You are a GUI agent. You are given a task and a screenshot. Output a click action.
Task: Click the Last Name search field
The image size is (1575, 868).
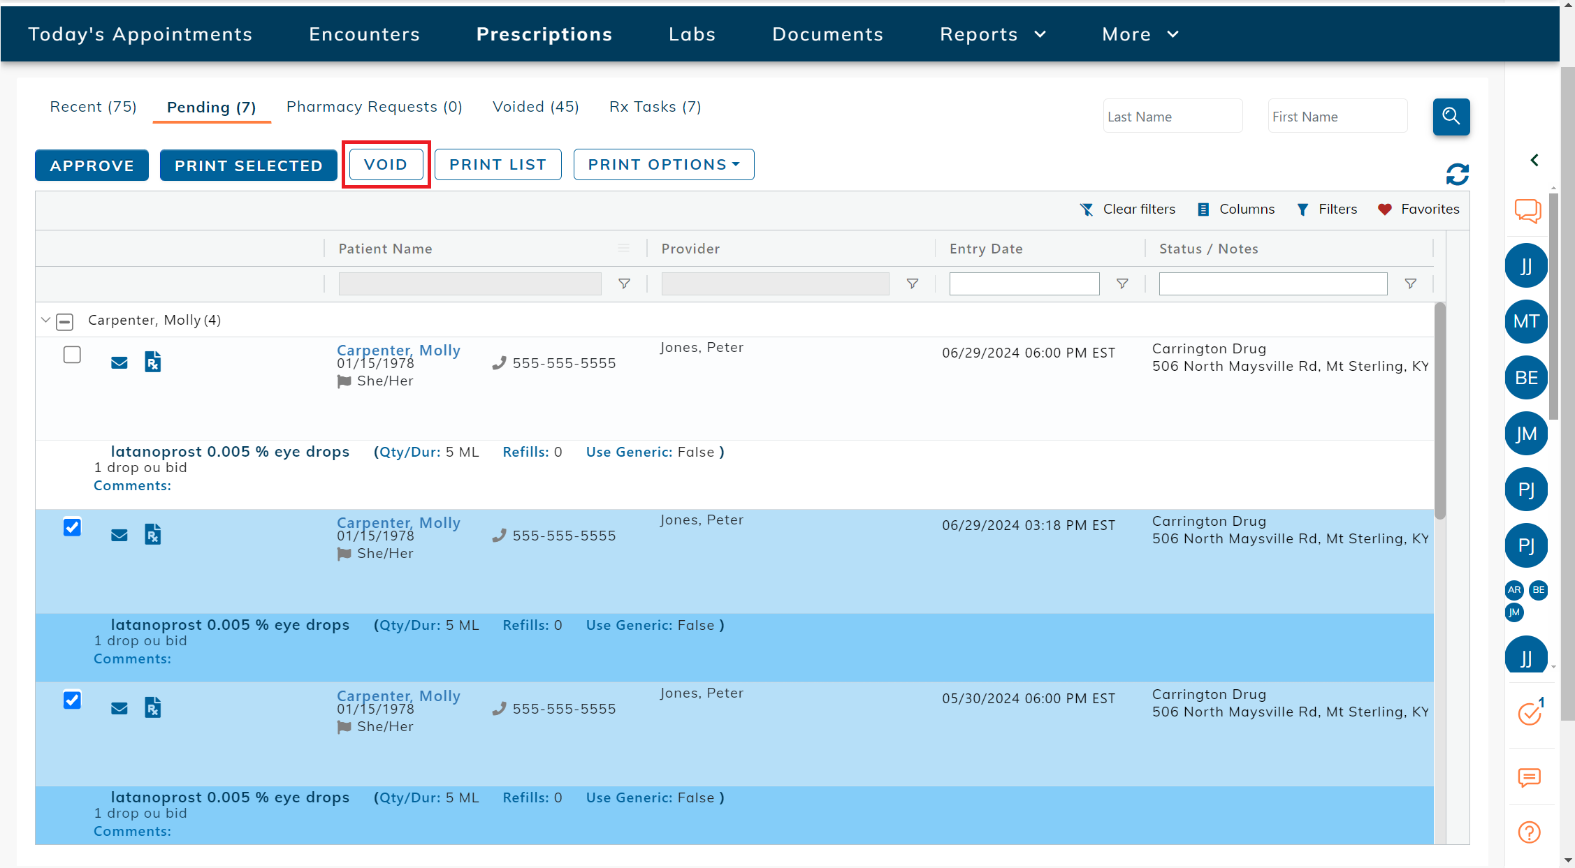1173,116
